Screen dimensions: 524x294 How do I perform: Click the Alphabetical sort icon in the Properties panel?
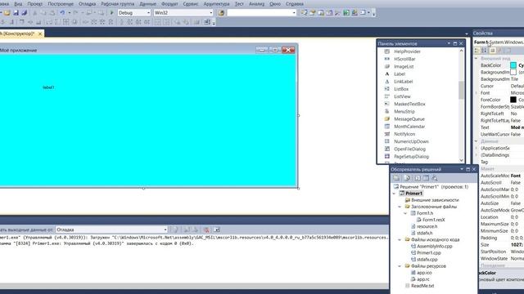[x=485, y=51]
